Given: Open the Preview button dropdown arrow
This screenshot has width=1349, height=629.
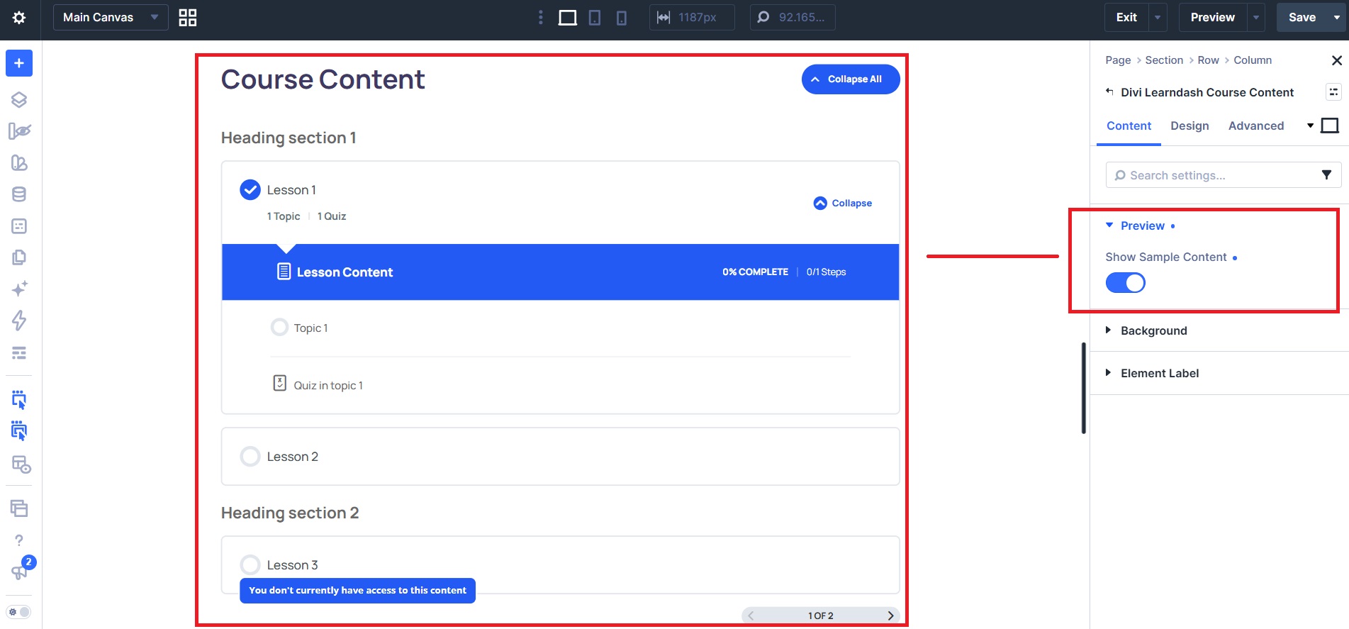Looking at the screenshot, I should pyautogui.click(x=1256, y=18).
